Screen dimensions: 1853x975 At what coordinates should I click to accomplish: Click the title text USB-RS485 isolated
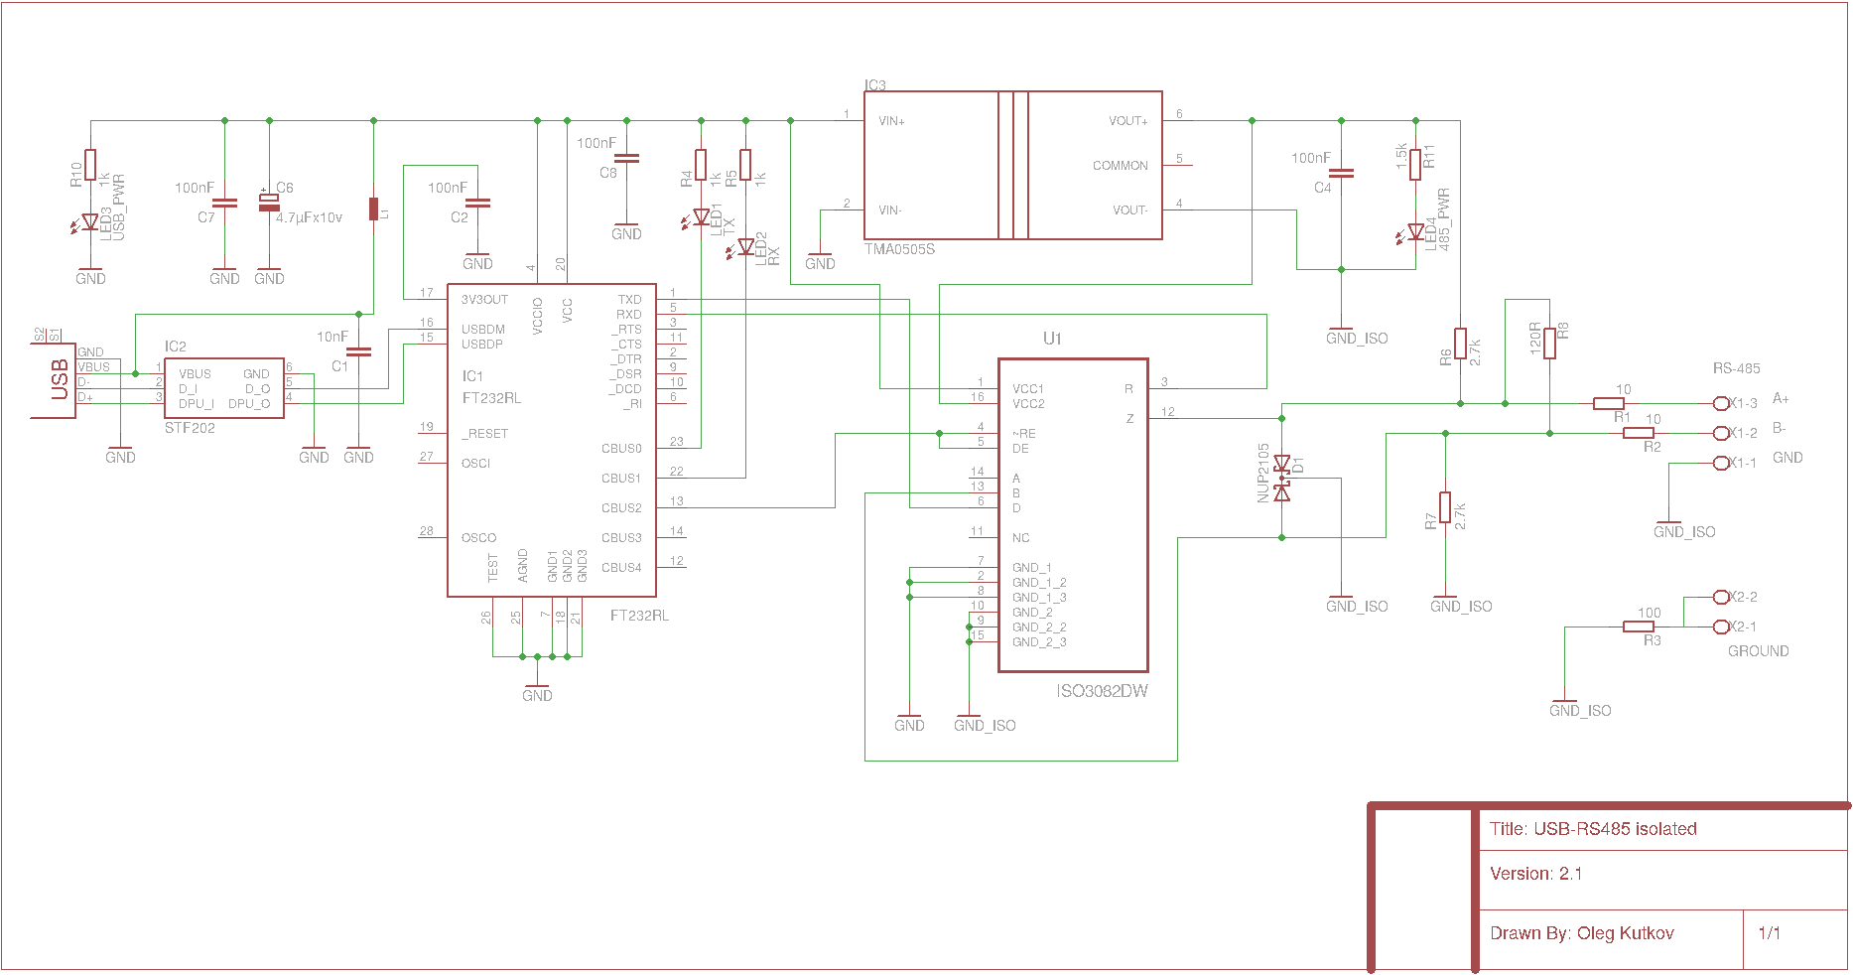tap(1593, 829)
